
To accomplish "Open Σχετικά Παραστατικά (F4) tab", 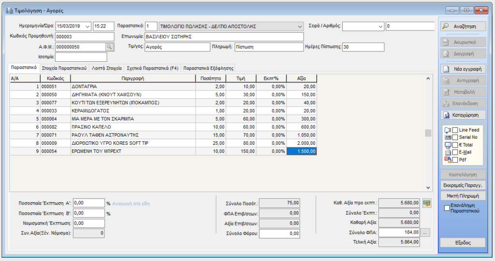I will coord(152,68).
